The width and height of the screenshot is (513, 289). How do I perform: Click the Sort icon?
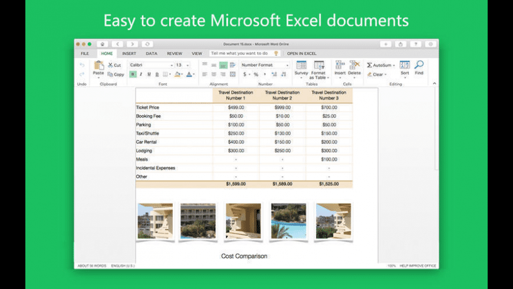pos(405,65)
